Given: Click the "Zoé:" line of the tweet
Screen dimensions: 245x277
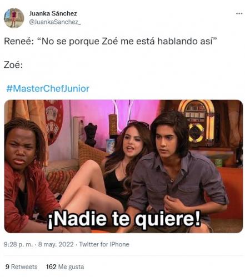Looking at the screenshot, I should (x=13, y=65).
